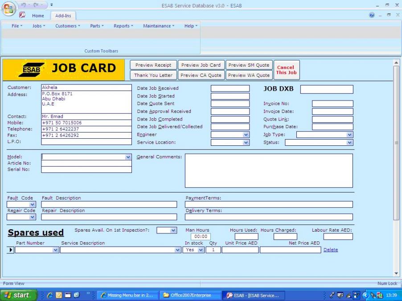The image size is (402, 301).
Task: Switch to Missing Menu bar taskbar window
Action: coord(127,295)
